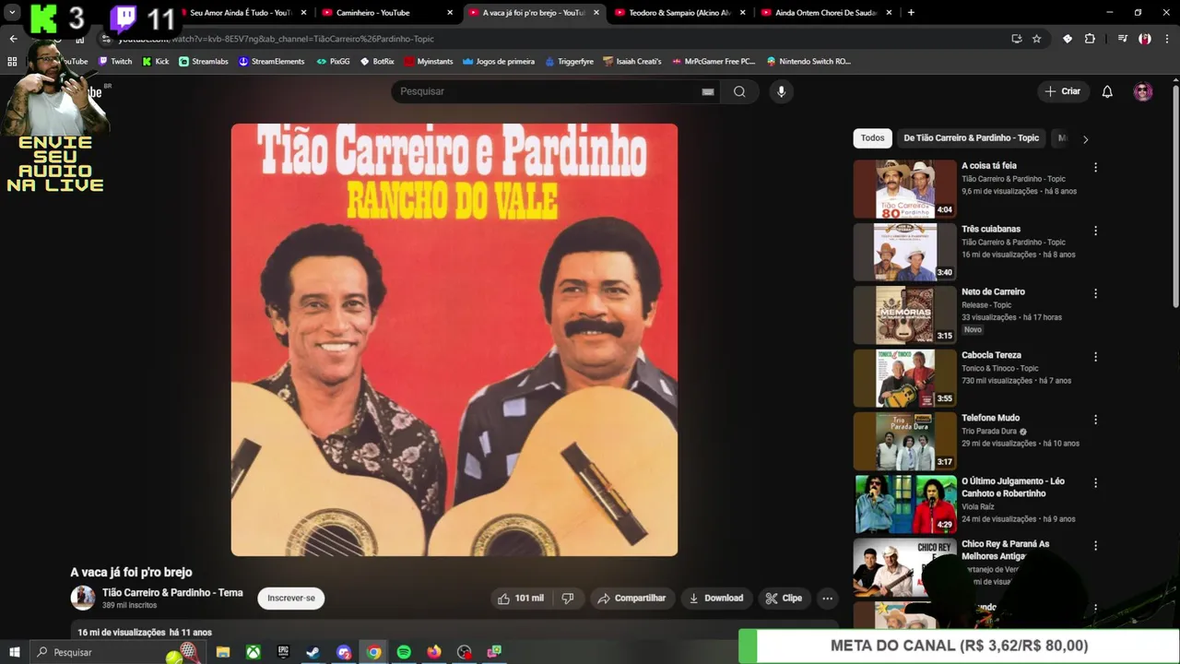This screenshot has height=664, width=1180.
Task: Open options for Três cuiabanas video
Action: click(x=1095, y=231)
